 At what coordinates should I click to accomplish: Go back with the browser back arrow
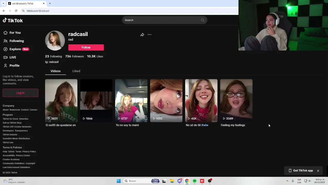click(x=4, y=11)
